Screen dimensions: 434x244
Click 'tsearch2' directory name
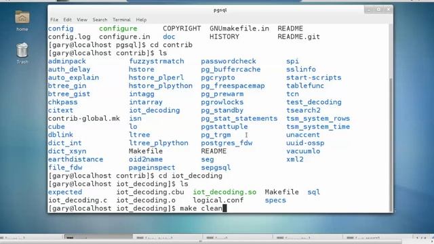pyautogui.click(x=303, y=110)
